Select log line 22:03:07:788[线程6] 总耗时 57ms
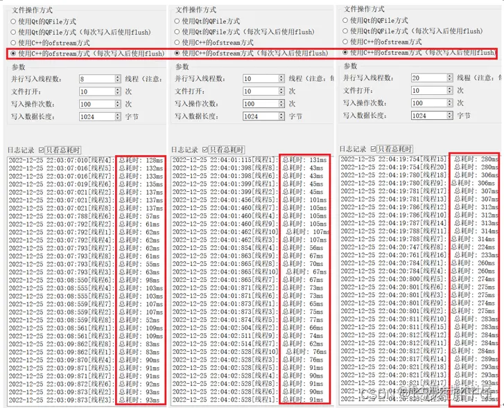Screen dimensions: 504x408 click(x=84, y=216)
